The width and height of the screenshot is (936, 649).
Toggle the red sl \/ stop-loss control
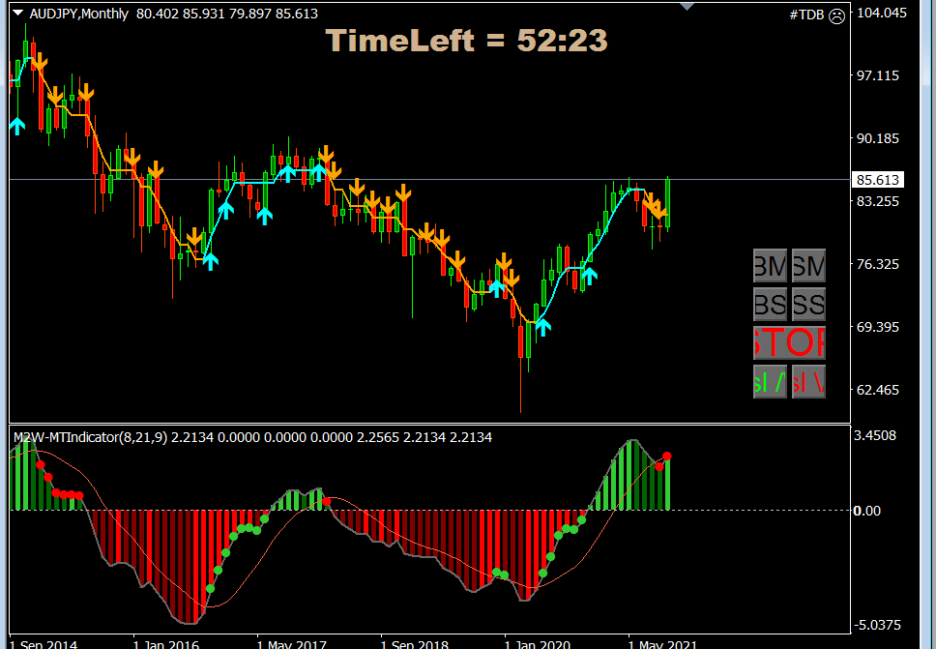pyautogui.click(x=807, y=382)
